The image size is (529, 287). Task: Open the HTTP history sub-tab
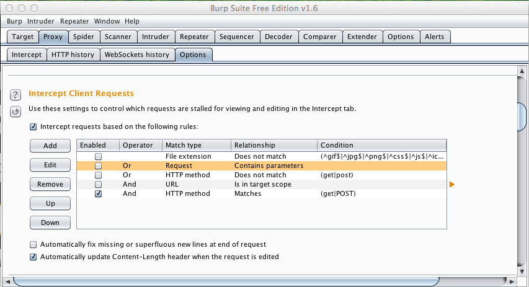[x=73, y=55]
